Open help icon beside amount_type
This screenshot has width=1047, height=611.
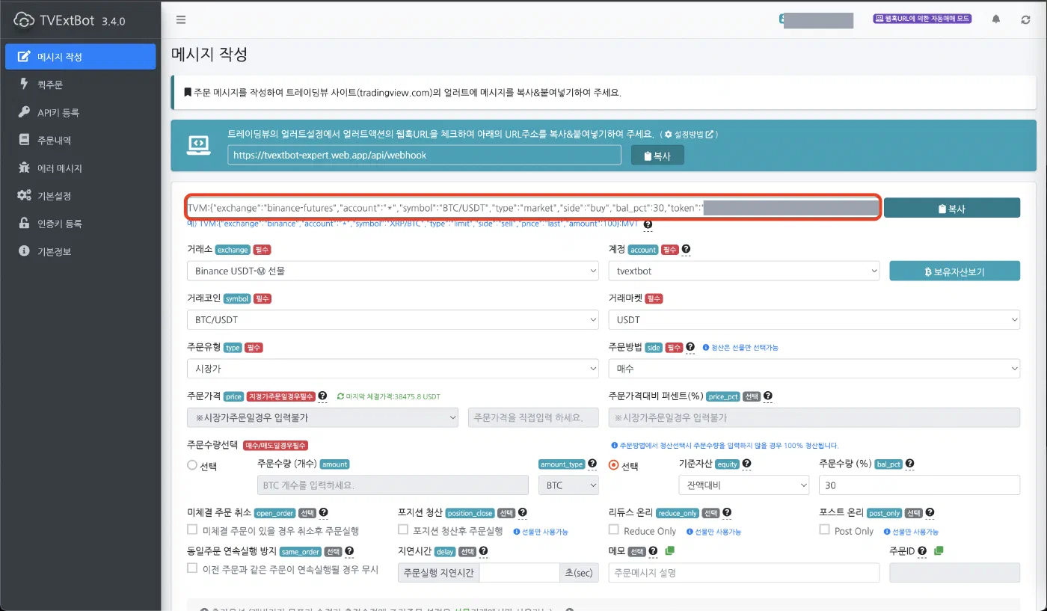(x=592, y=464)
